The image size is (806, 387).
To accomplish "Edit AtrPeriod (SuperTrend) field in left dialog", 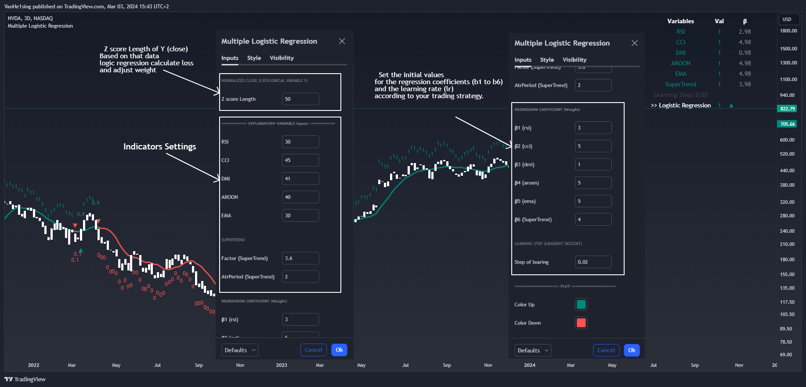I will pos(300,277).
